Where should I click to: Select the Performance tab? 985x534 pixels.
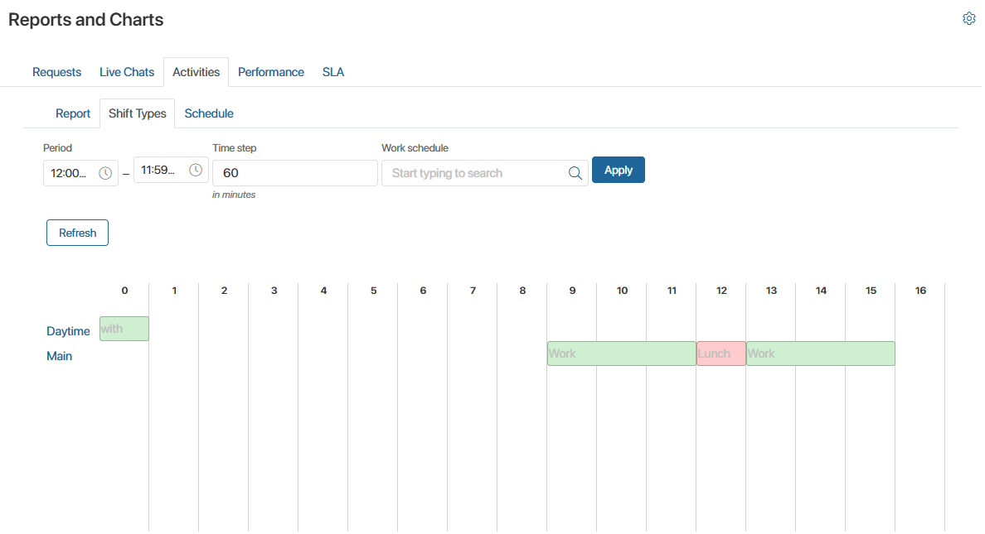pyautogui.click(x=270, y=72)
